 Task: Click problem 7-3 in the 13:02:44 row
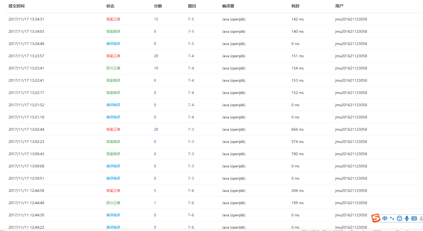coord(191,129)
